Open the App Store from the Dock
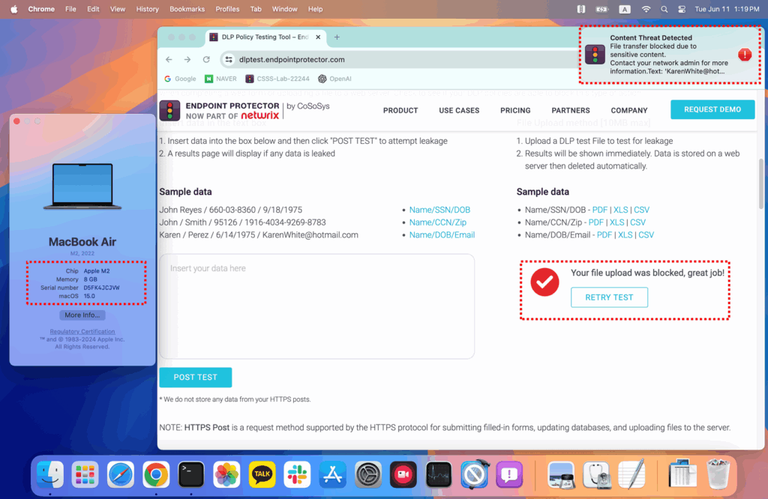 [x=332, y=474]
